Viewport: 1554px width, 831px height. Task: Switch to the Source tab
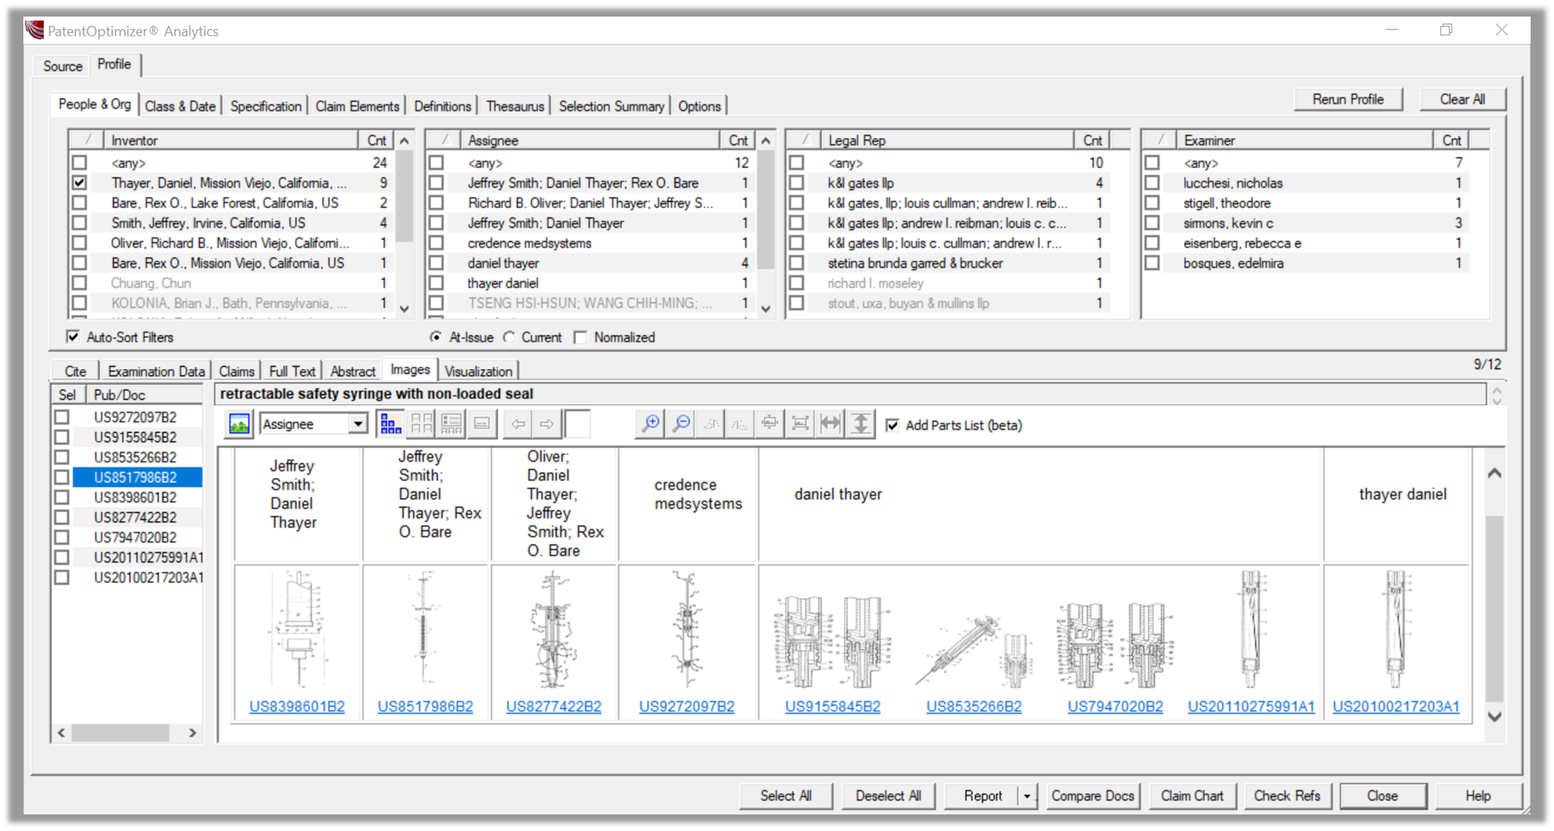[63, 66]
